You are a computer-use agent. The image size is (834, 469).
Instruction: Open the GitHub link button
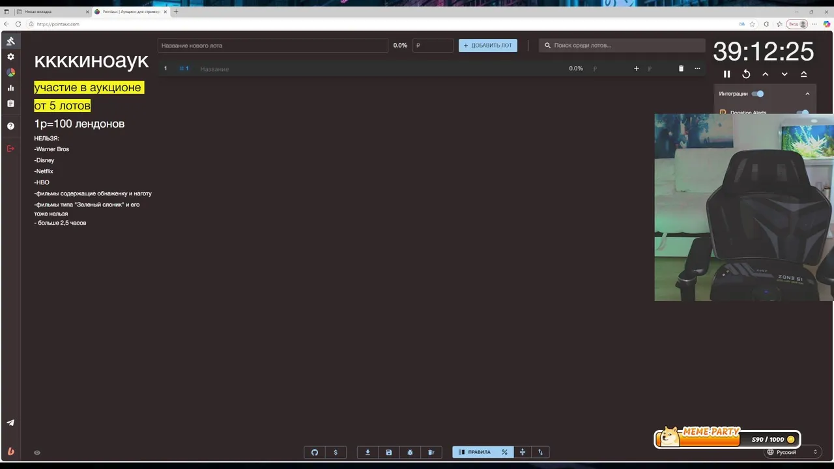pos(315,452)
